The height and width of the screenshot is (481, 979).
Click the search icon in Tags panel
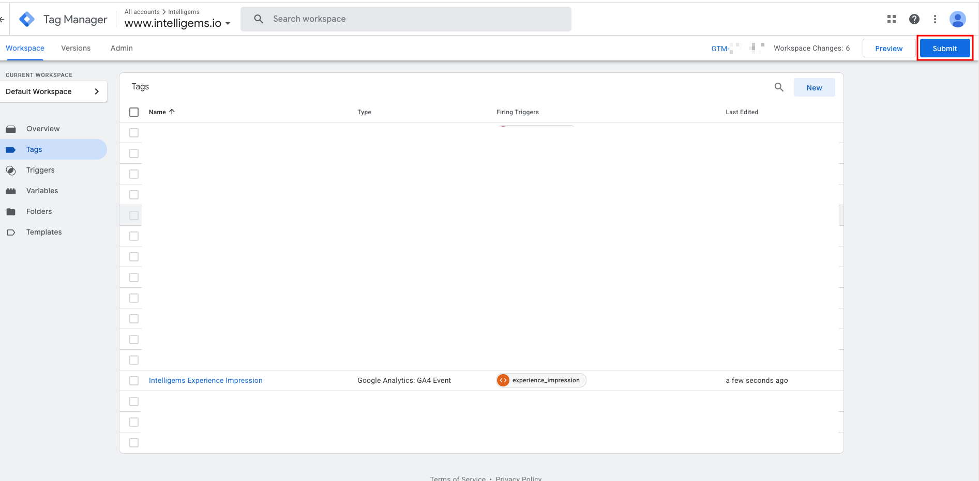[x=779, y=87]
